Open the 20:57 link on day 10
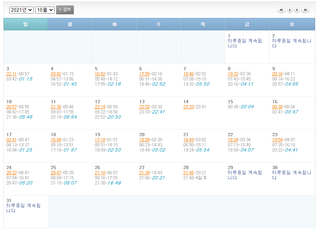This screenshot has height=231, width=318. click(x=11, y=107)
